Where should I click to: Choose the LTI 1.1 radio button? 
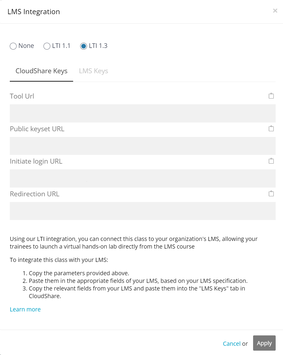point(47,46)
